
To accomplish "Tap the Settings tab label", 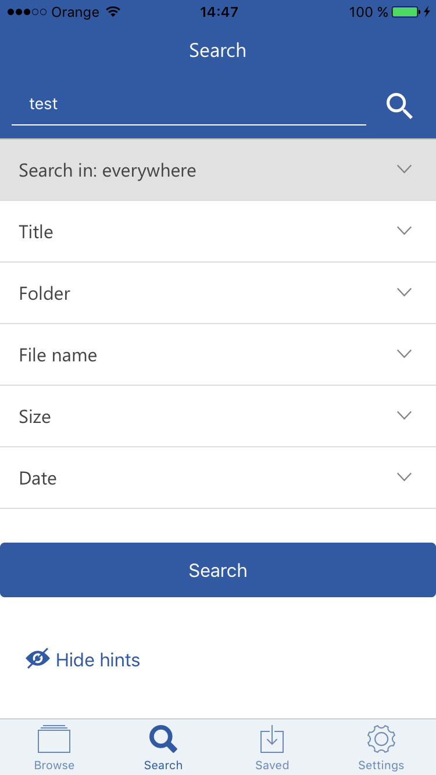I will pyautogui.click(x=381, y=765).
